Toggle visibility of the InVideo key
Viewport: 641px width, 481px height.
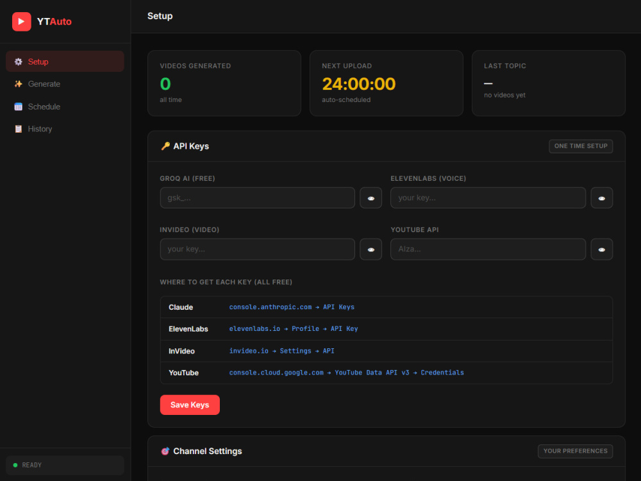click(370, 249)
